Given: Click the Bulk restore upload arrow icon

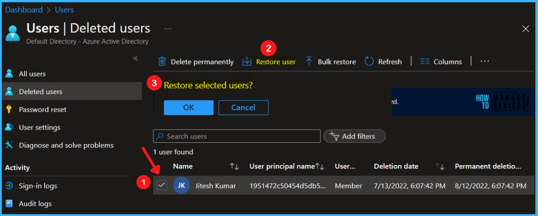Looking at the screenshot, I should (x=309, y=62).
